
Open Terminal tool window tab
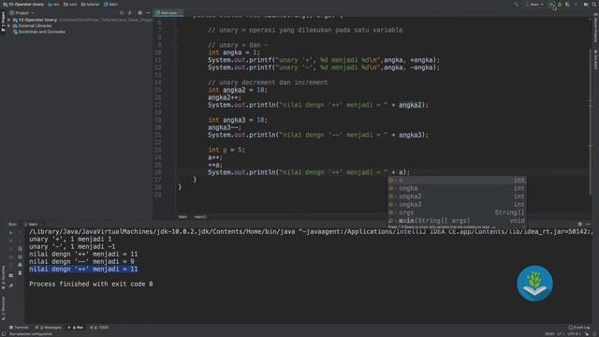point(19,328)
